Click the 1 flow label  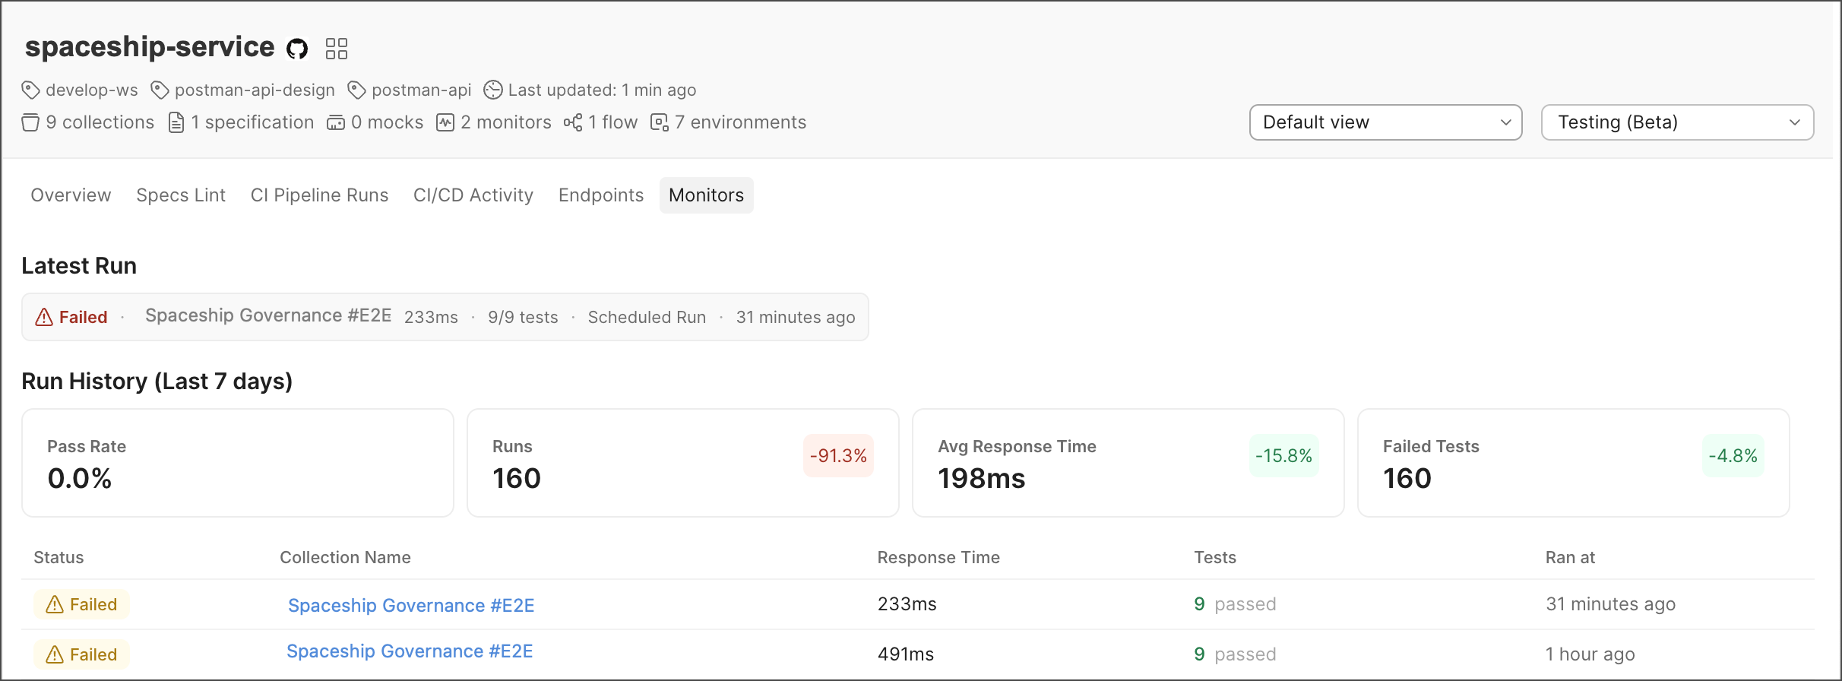613,122
